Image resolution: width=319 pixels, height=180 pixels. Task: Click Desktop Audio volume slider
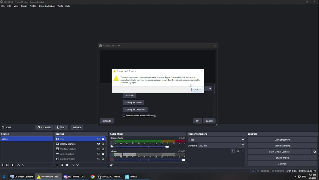click(150, 147)
